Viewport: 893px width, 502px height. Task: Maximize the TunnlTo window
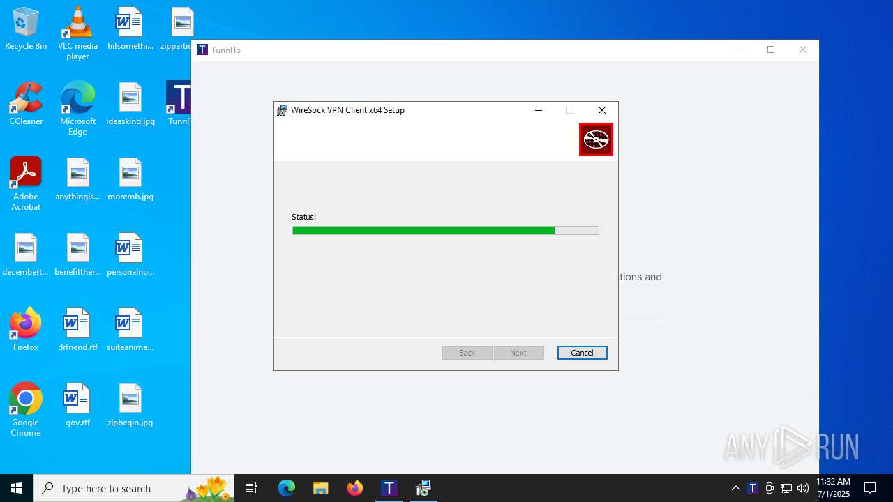[771, 50]
